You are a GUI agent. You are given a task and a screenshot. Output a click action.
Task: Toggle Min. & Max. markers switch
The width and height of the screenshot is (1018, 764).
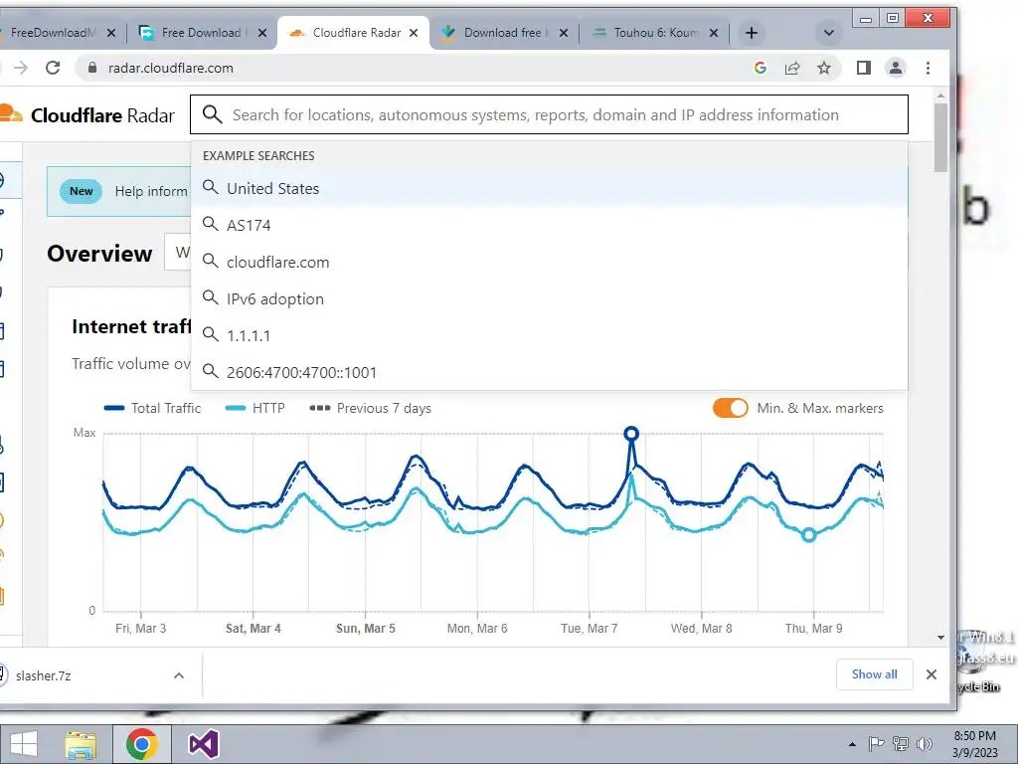point(731,408)
